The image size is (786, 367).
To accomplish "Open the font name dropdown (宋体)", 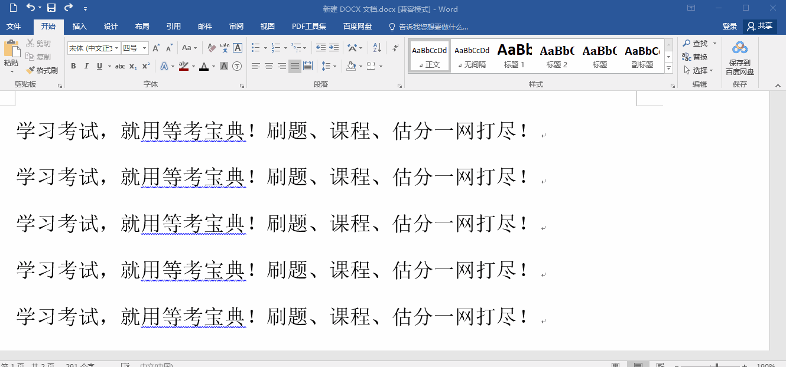I will coord(116,48).
